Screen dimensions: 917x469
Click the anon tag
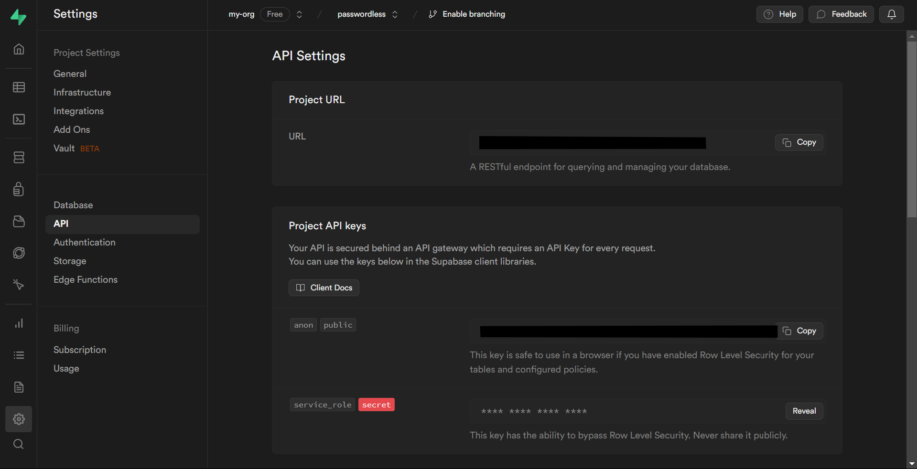coord(303,325)
